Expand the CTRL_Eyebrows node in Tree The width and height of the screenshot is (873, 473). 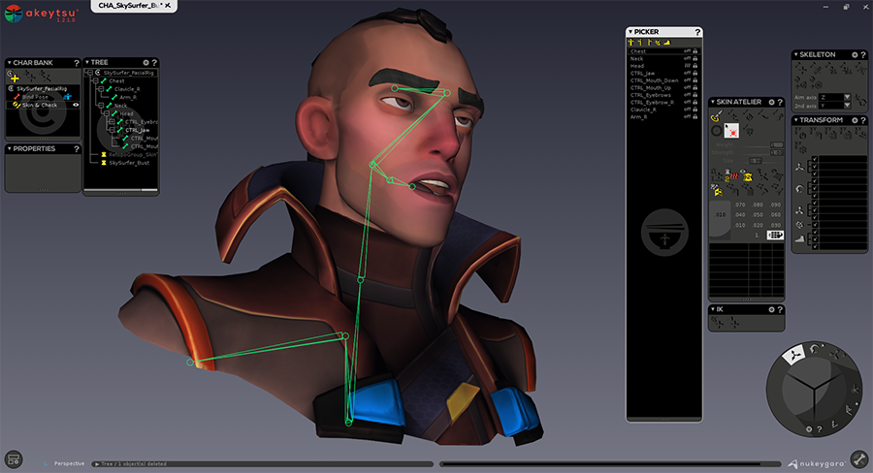112,121
